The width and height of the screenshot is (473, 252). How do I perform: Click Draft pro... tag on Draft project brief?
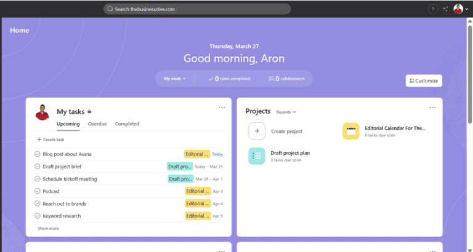[x=180, y=167]
